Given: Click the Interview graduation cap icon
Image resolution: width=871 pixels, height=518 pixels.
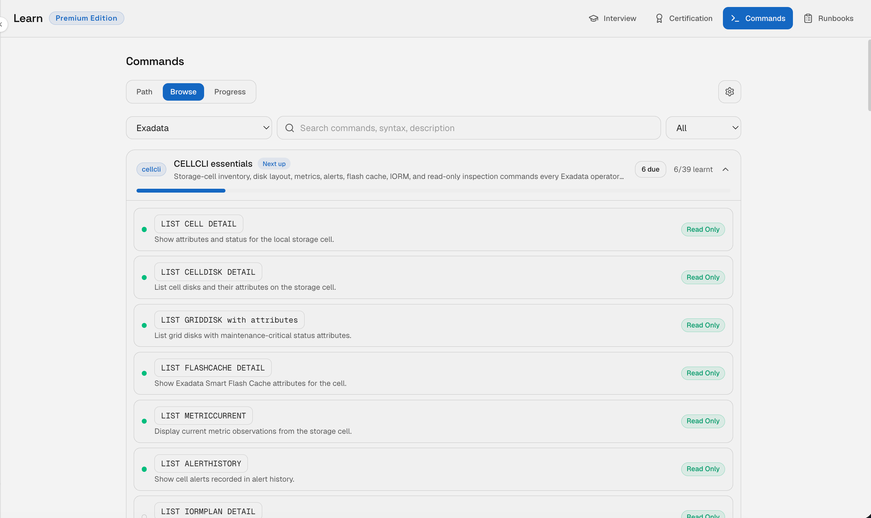Looking at the screenshot, I should tap(593, 19).
